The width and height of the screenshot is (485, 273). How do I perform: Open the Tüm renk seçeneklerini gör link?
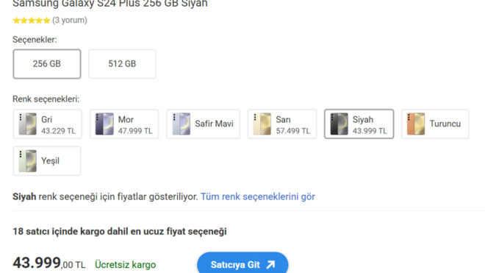coord(258,196)
